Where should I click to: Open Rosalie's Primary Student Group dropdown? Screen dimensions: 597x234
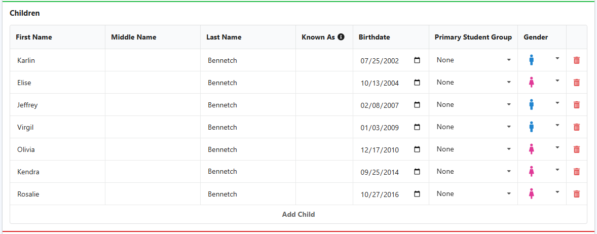[473, 193]
